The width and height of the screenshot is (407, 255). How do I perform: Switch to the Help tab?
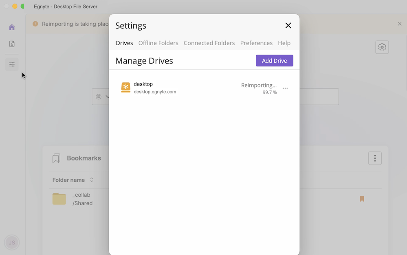click(x=284, y=43)
